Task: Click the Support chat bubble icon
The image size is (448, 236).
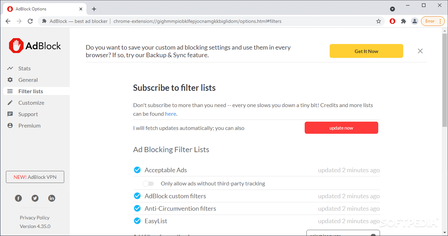Action: point(10,114)
